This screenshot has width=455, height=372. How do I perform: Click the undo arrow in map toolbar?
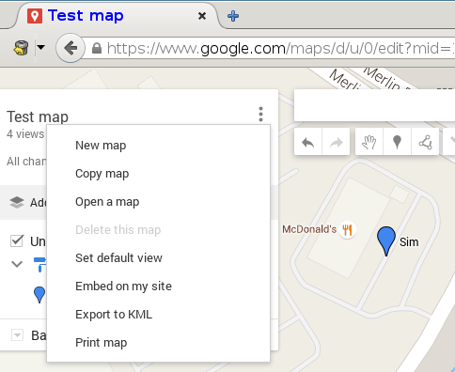click(x=308, y=143)
